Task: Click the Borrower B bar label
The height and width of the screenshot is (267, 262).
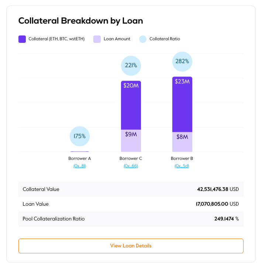Action: click(x=182, y=158)
